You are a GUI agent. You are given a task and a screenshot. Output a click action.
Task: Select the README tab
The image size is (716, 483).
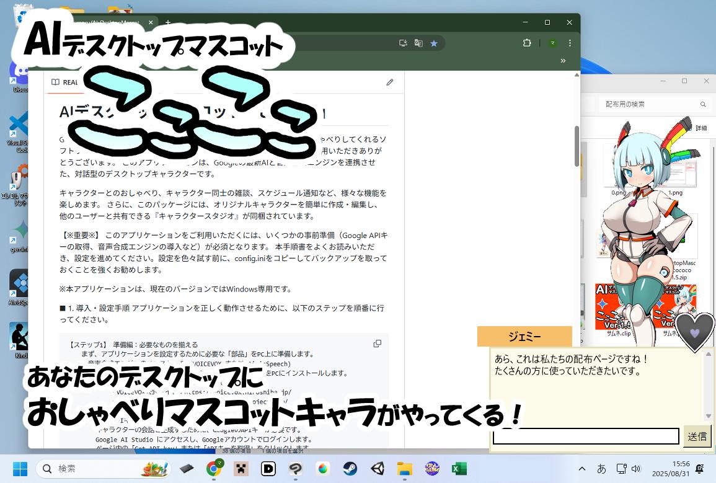pyautogui.click(x=64, y=82)
